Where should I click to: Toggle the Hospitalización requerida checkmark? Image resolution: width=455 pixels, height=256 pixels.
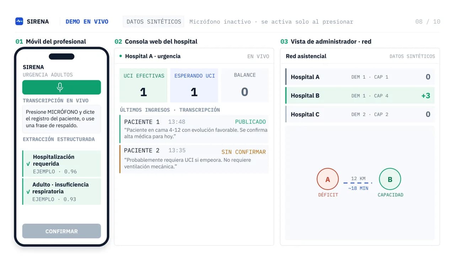point(28,164)
